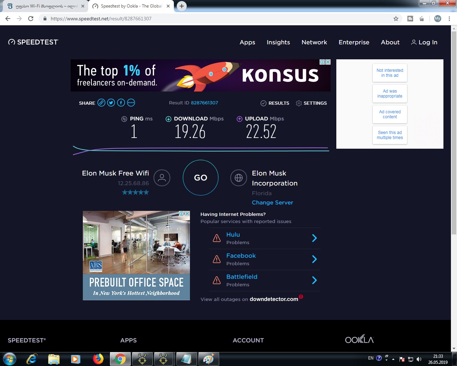The height and width of the screenshot is (366, 457).
Task: Click Log In
Action: coord(424,42)
